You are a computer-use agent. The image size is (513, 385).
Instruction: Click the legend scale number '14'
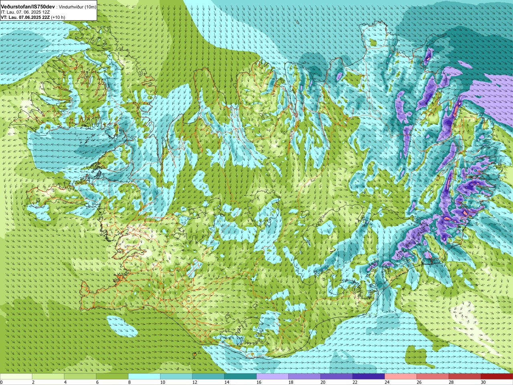point(226,382)
